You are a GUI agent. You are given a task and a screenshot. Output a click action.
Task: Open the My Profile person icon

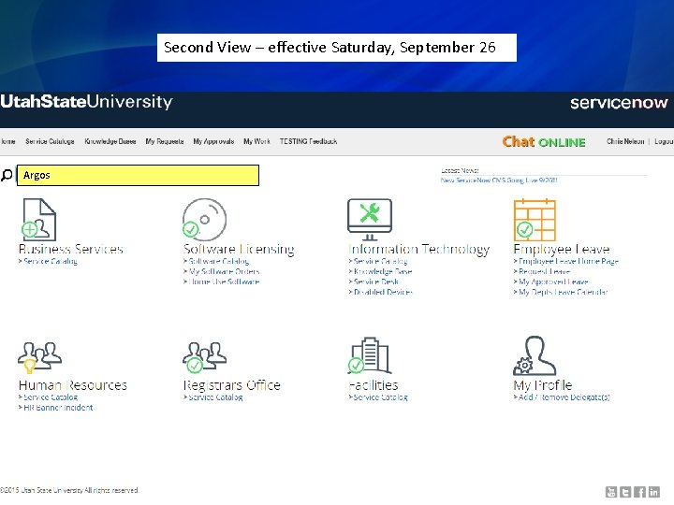click(x=535, y=355)
